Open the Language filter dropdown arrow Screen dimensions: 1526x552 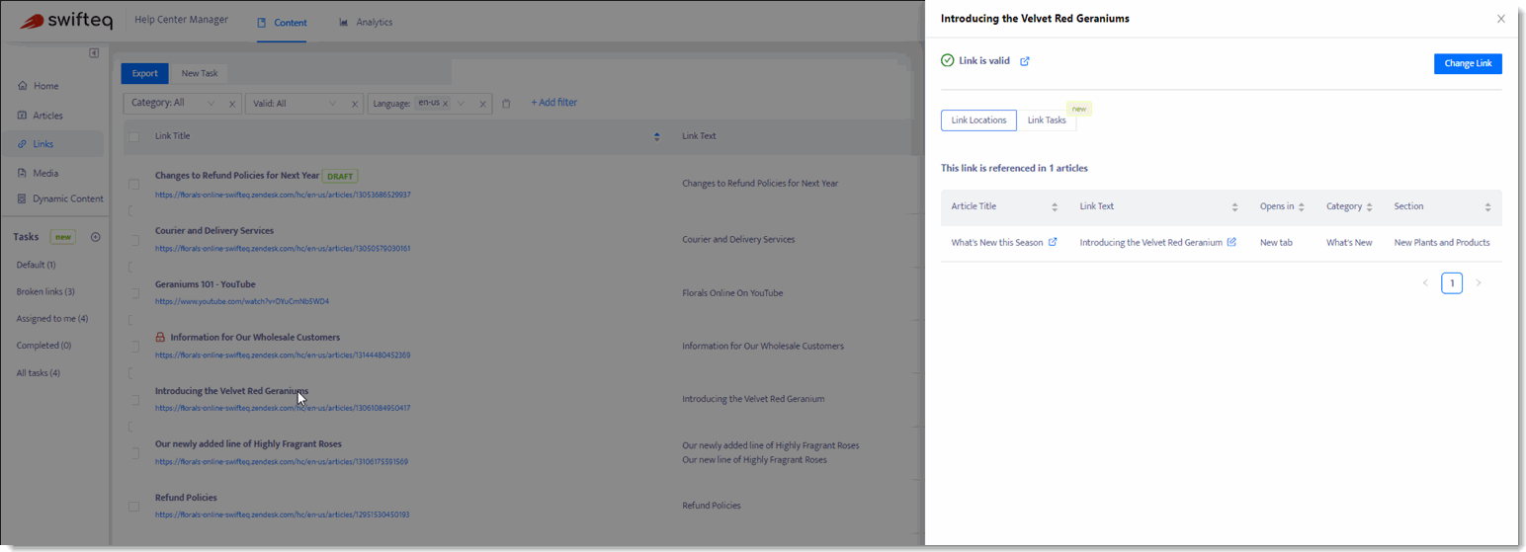click(462, 103)
